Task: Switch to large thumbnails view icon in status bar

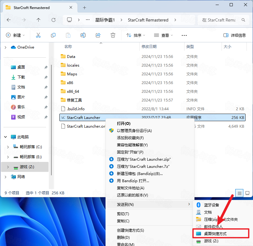Action: pos(247,193)
